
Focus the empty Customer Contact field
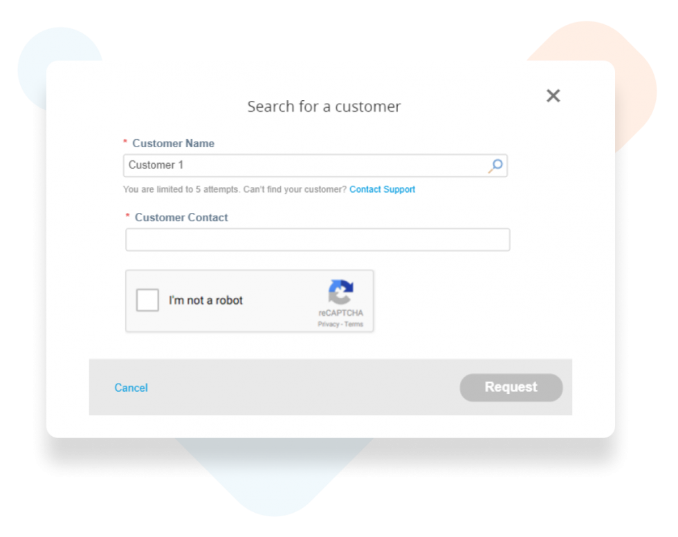tap(318, 240)
